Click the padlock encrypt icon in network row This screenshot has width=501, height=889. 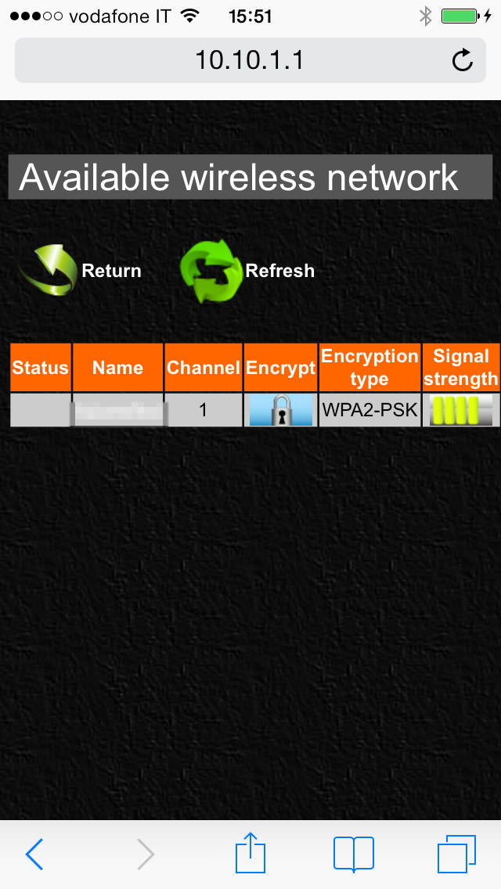click(281, 410)
